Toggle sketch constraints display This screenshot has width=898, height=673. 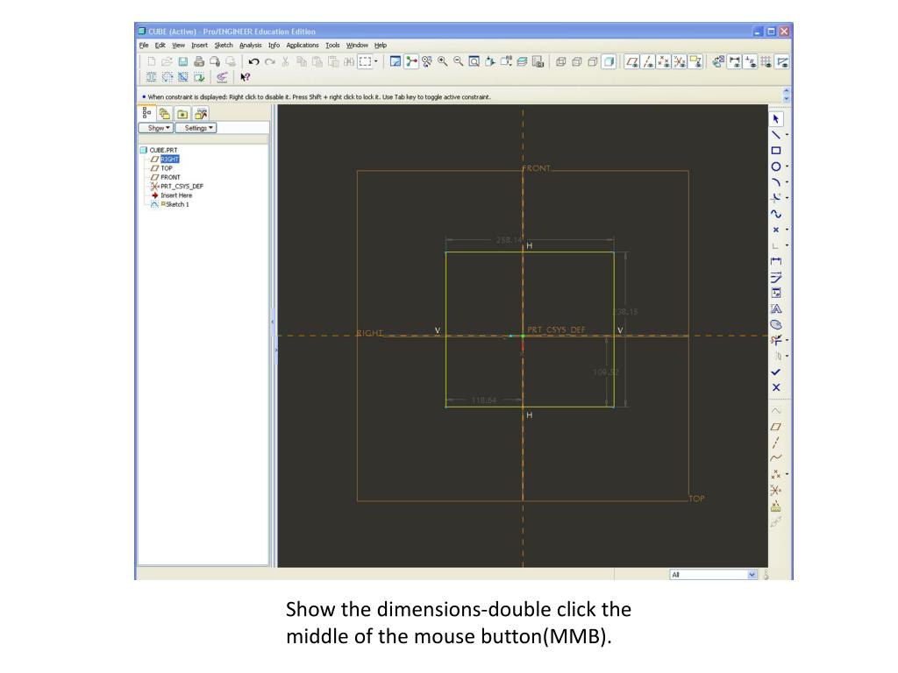click(x=751, y=62)
